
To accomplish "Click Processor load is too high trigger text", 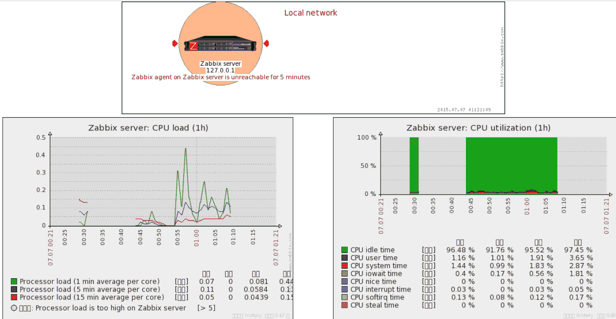I will coord(111,308).
